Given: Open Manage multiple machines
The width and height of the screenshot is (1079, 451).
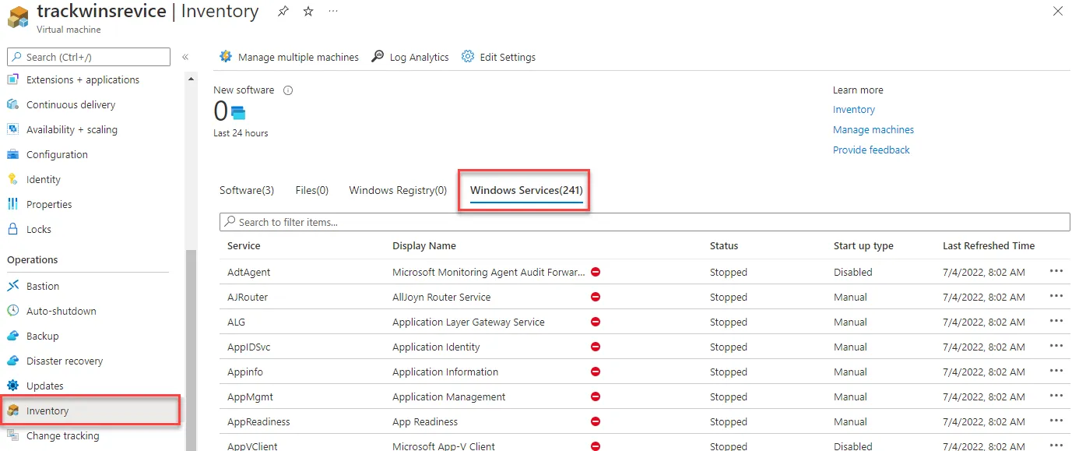Looking at the screenshot, I should (289, 57).
